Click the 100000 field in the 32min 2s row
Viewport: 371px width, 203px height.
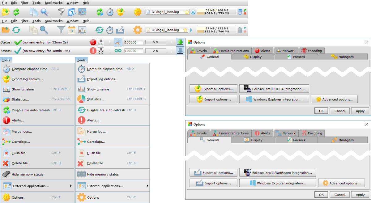134,42
